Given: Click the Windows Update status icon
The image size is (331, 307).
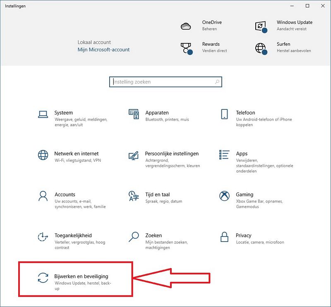Looking at the screenshot, I should click(261, 27).
